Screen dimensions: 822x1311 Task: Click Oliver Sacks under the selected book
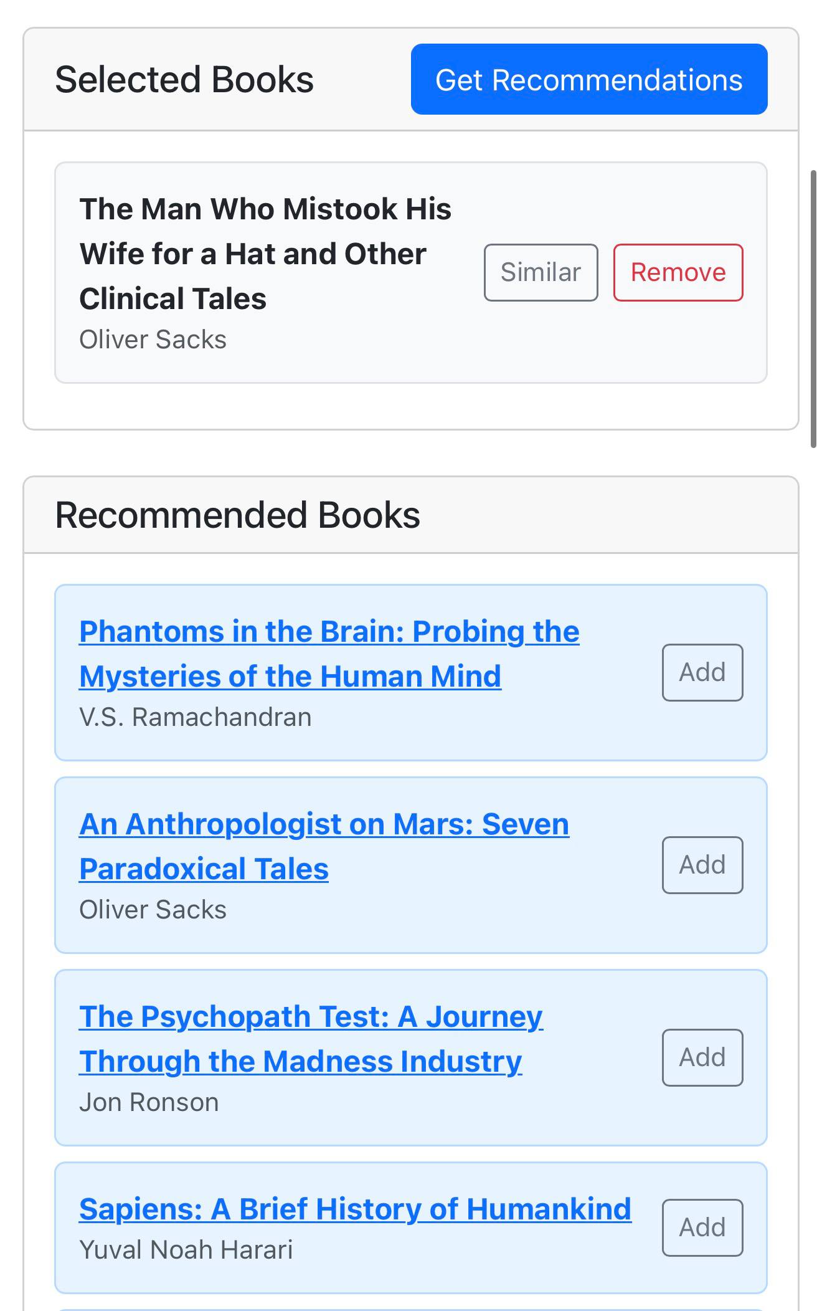[x=153, y=340]
